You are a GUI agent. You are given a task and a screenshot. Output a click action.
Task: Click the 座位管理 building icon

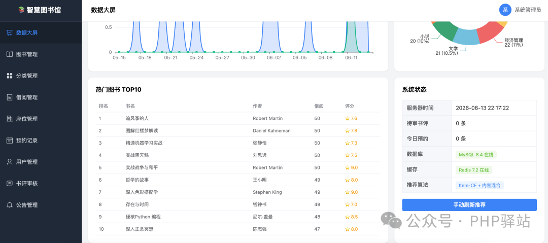10,119
